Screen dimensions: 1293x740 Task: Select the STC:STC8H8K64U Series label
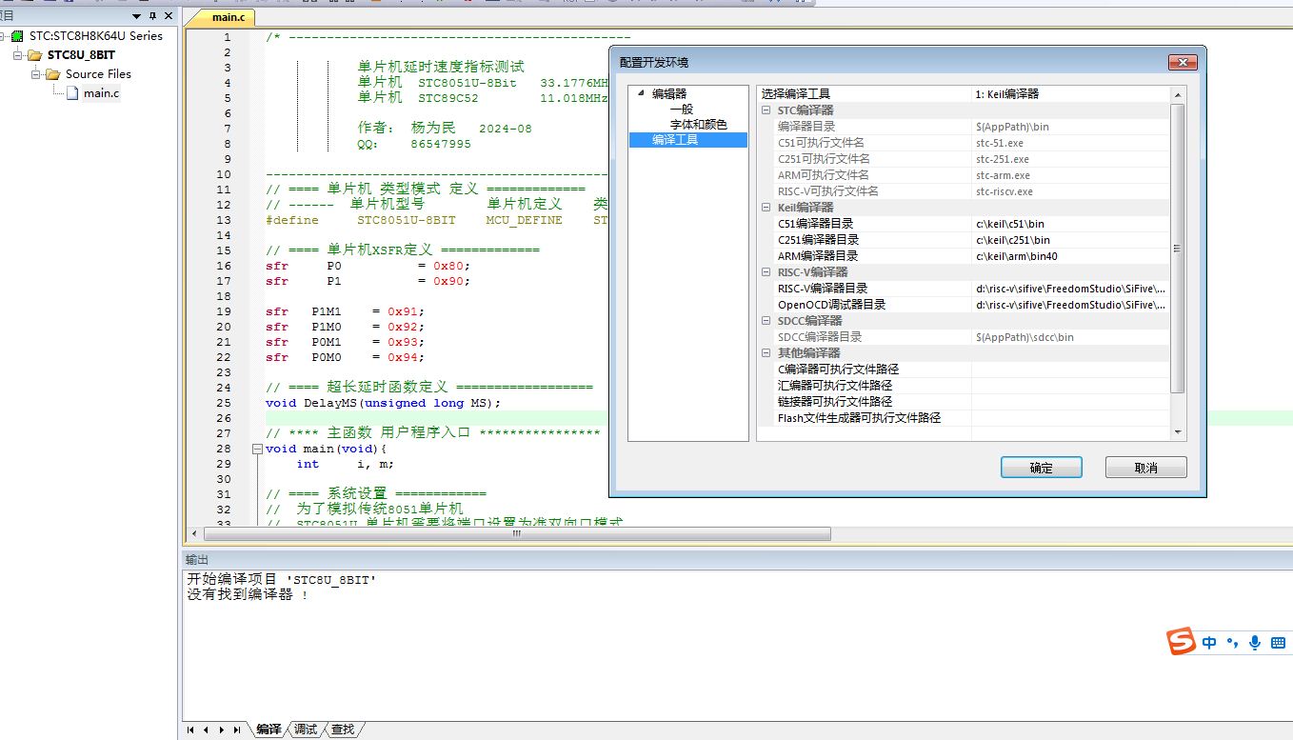click(x=95, y=36)
